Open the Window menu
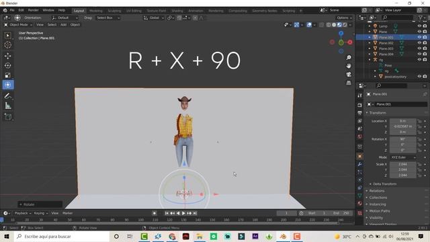430x242 pixels. (x=48, y=10)
